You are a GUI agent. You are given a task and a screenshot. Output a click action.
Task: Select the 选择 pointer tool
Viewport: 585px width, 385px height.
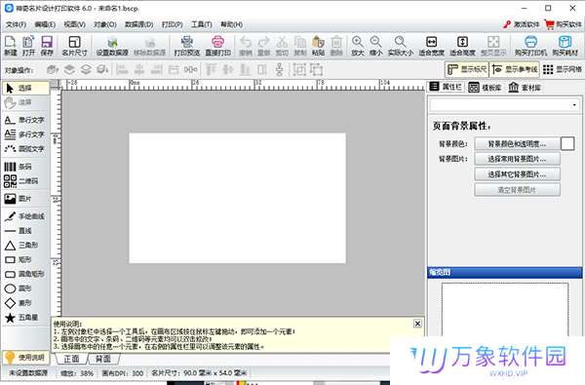tap(25, 88)
